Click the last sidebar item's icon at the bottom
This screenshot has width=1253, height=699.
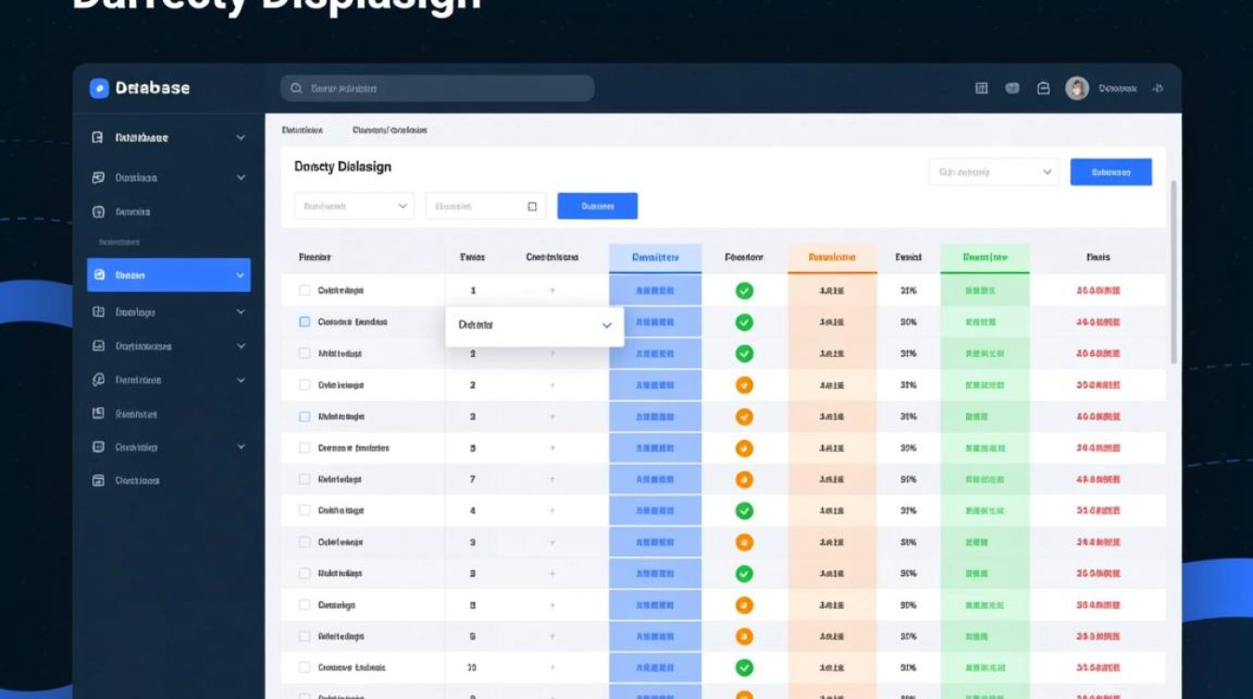pyautogui.click(x=98, y=481)
